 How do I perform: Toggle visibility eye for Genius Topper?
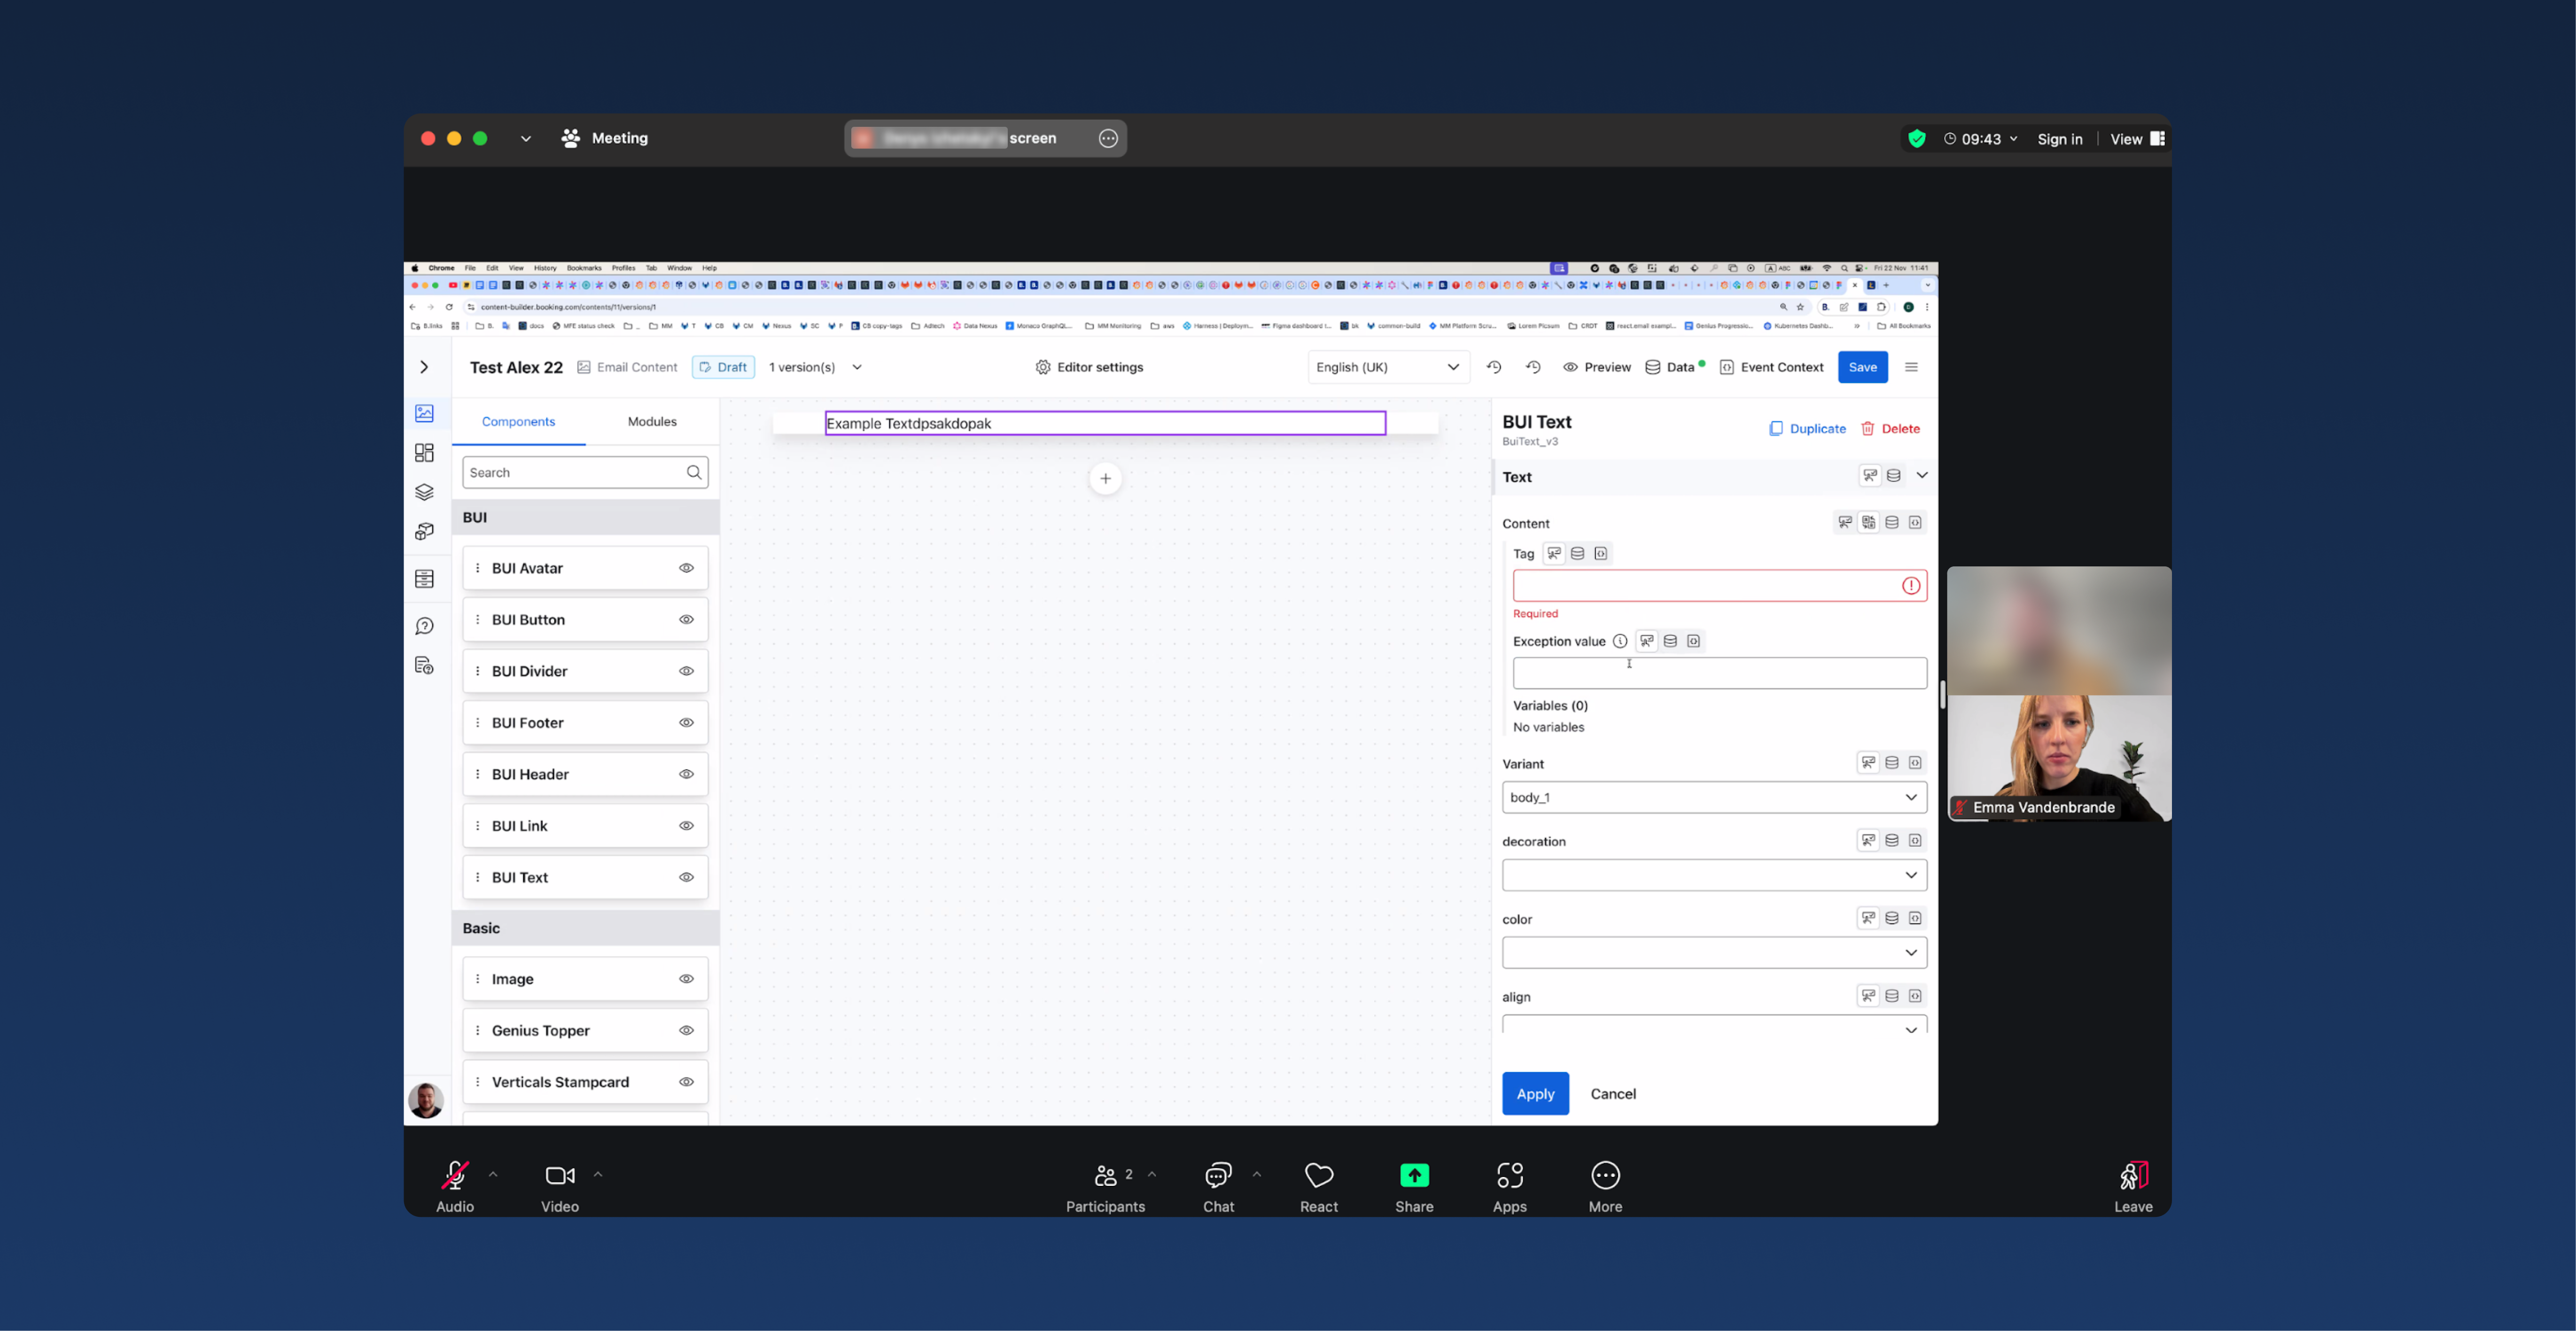686,1031
